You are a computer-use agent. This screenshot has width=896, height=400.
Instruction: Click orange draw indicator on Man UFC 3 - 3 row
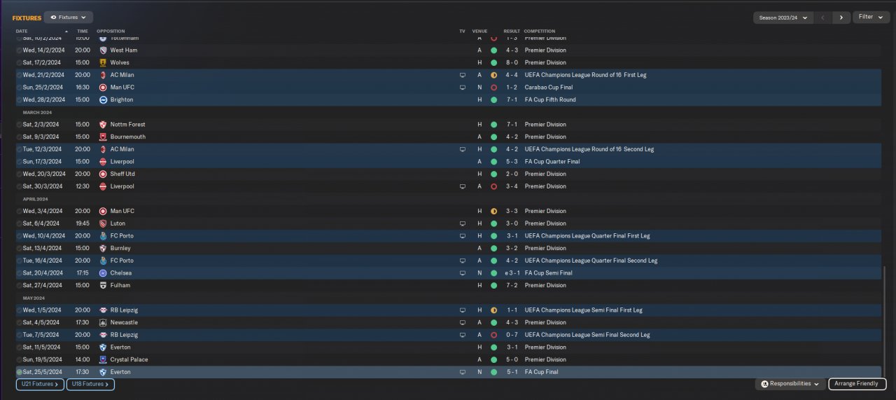(x=493, y=212)
